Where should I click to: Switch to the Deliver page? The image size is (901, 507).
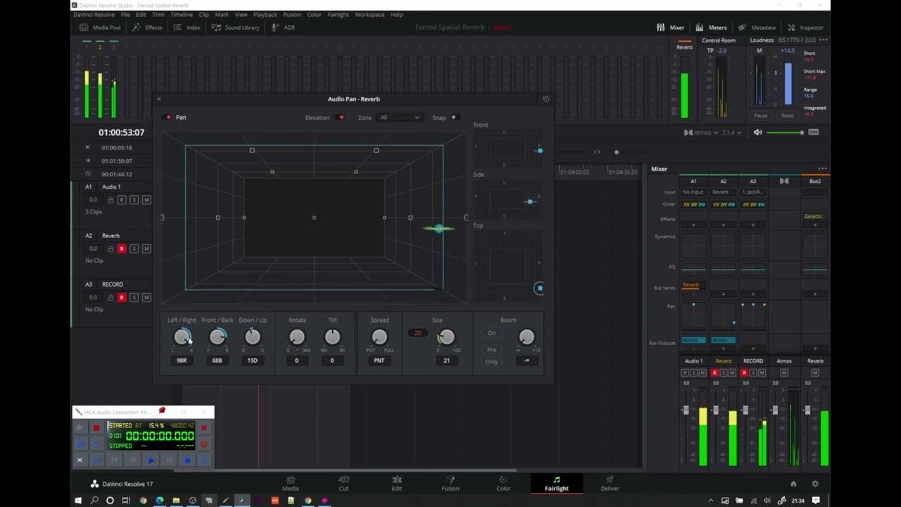pos(610,484)
